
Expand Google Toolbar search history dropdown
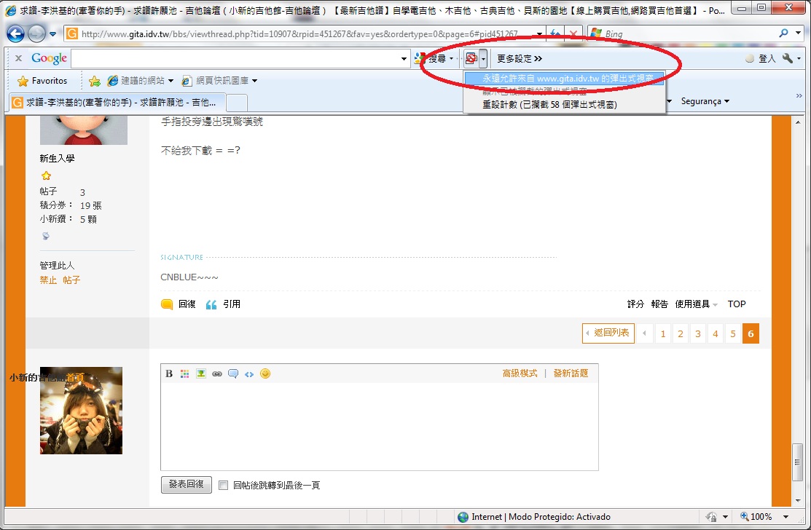point(404,59)
